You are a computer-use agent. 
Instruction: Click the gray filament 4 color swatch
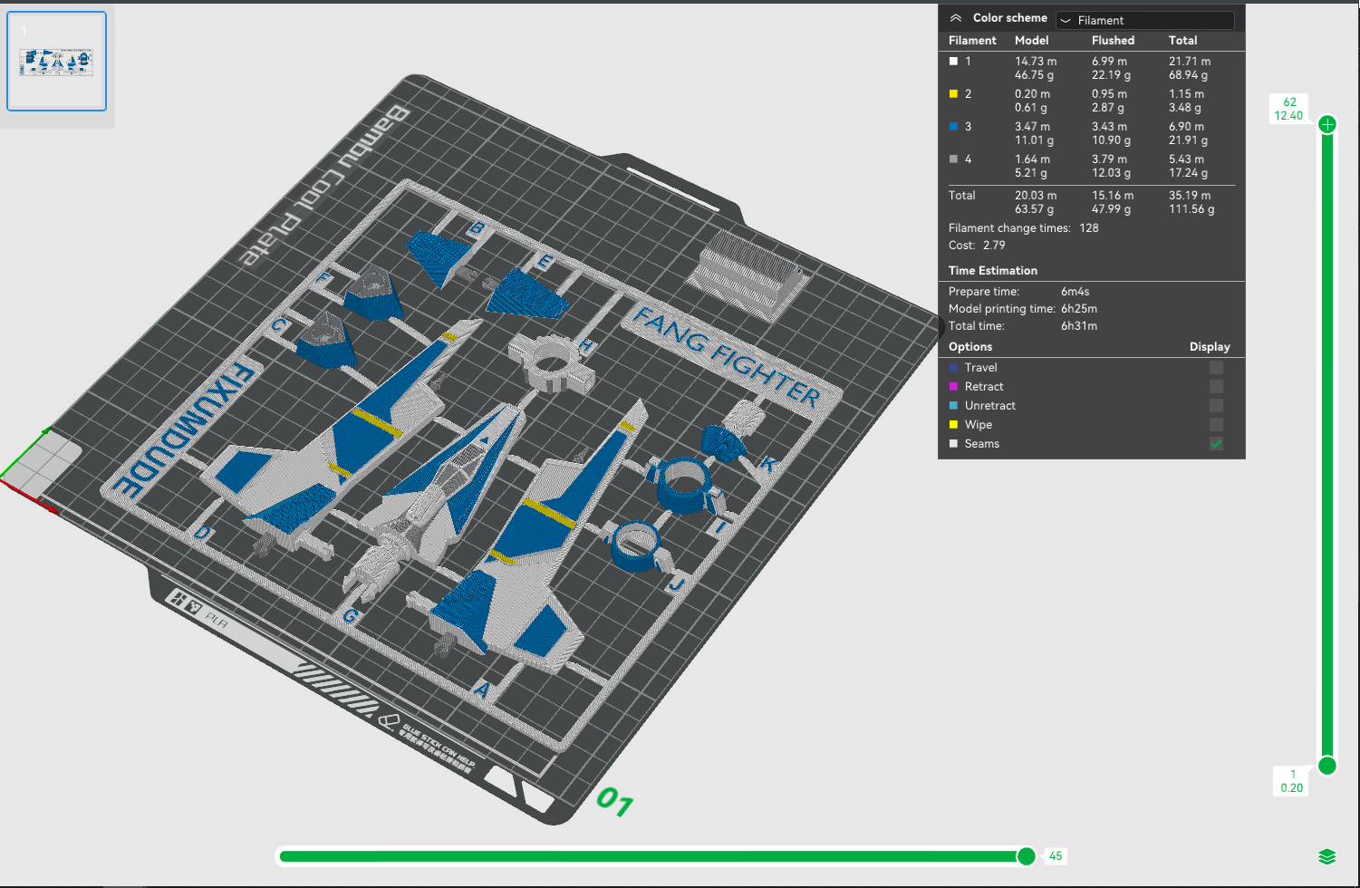953,159
